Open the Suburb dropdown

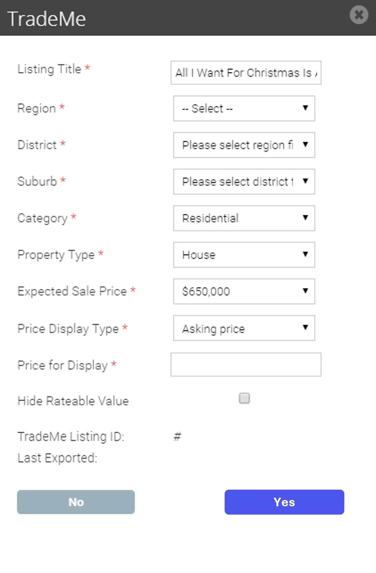[244, 181]
